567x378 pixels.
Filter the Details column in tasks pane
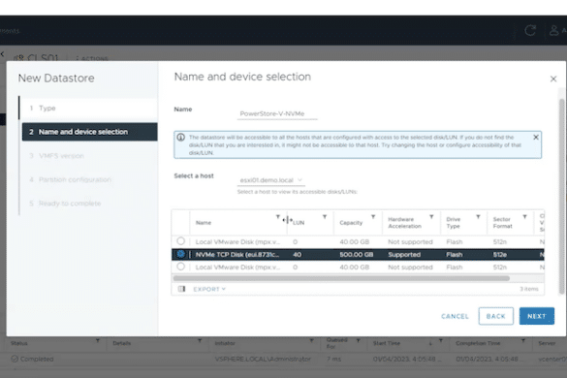click(x=200, y=341)
